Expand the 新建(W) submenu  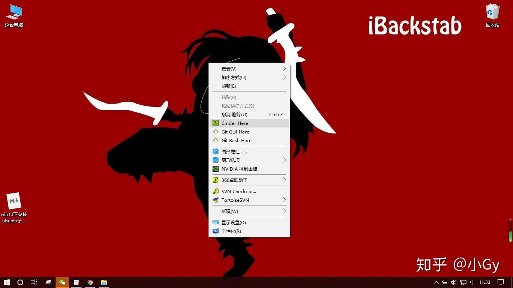(x=249, y=211)
